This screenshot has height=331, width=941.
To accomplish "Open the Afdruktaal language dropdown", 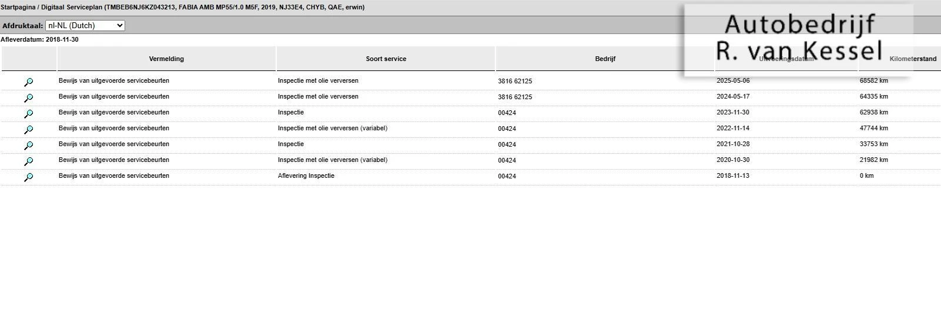I will pyautogui.click(x=85, y=26).
